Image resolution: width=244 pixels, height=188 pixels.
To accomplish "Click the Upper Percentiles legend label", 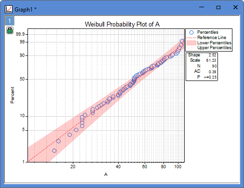I will [x=214, y=48].
